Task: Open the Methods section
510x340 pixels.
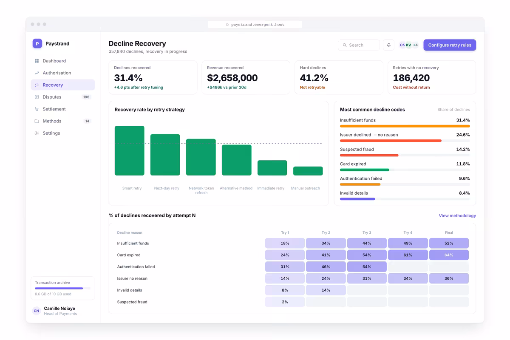Action: (x=63, y=121)
